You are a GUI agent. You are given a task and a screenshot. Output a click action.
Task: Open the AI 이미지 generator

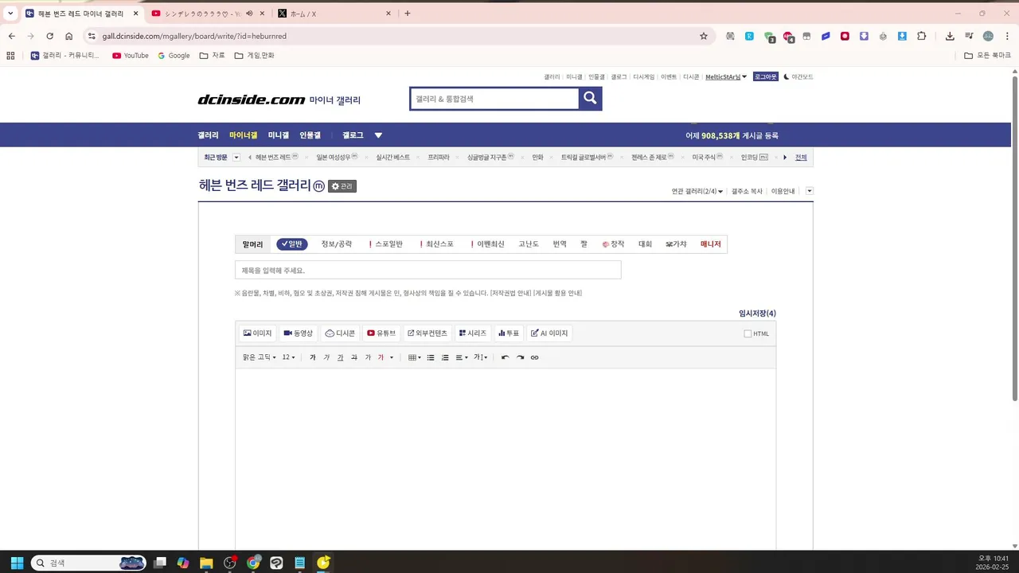coord(549,333)
